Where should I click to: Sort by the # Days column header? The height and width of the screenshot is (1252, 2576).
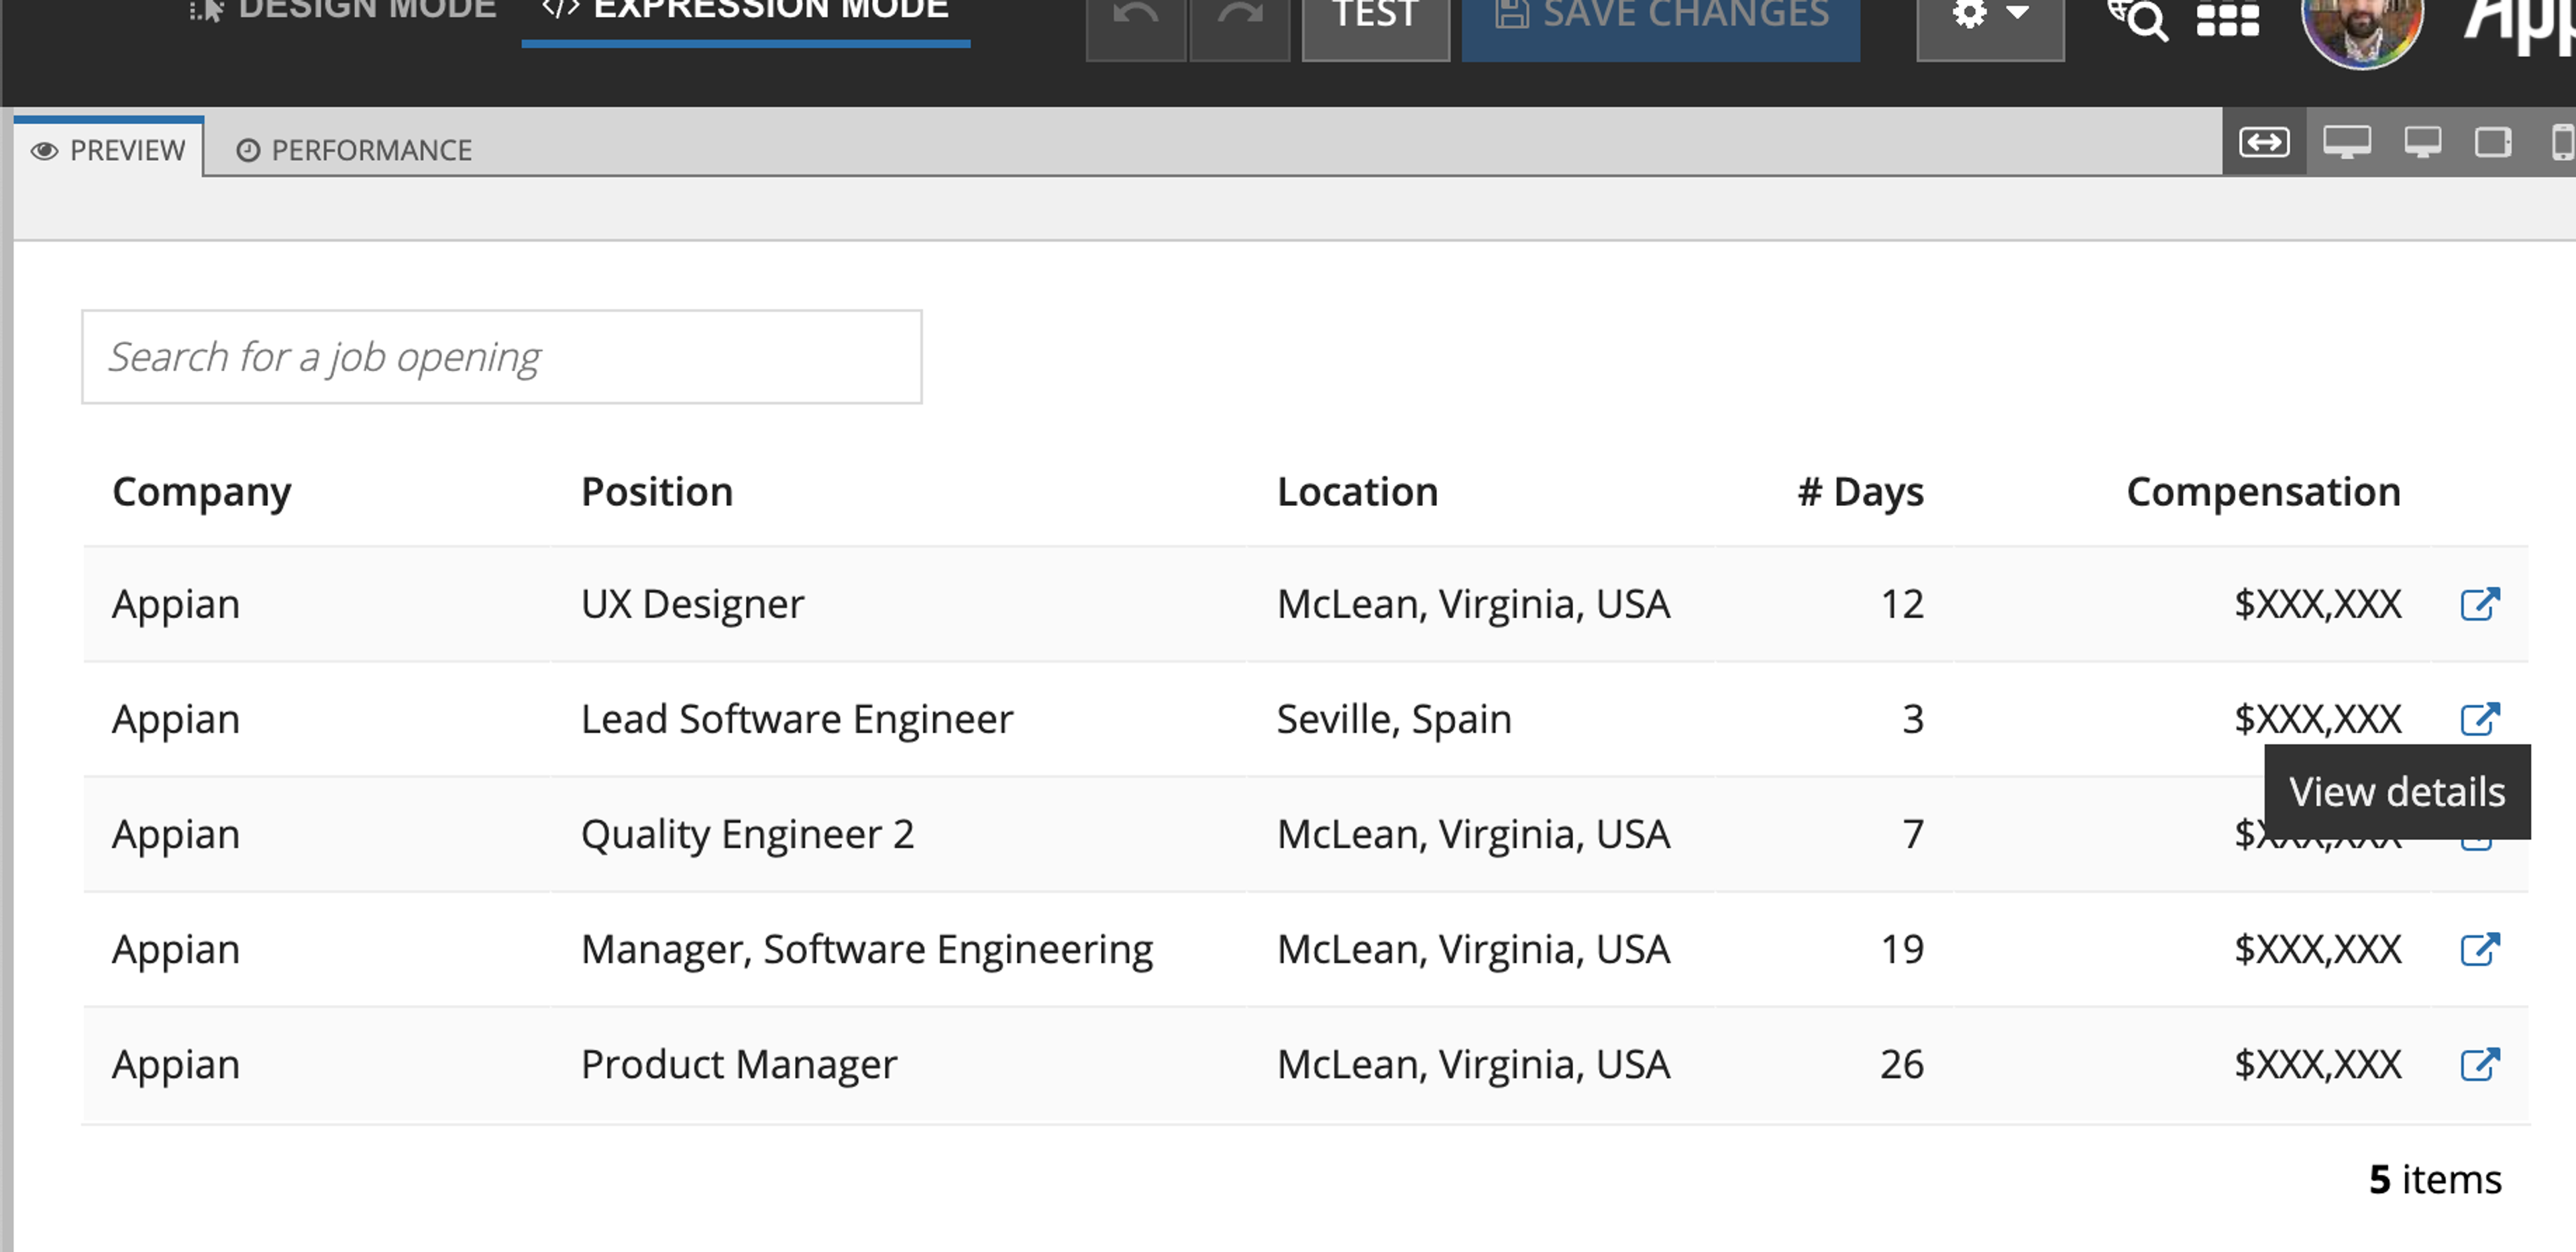tap(1860, 492)
